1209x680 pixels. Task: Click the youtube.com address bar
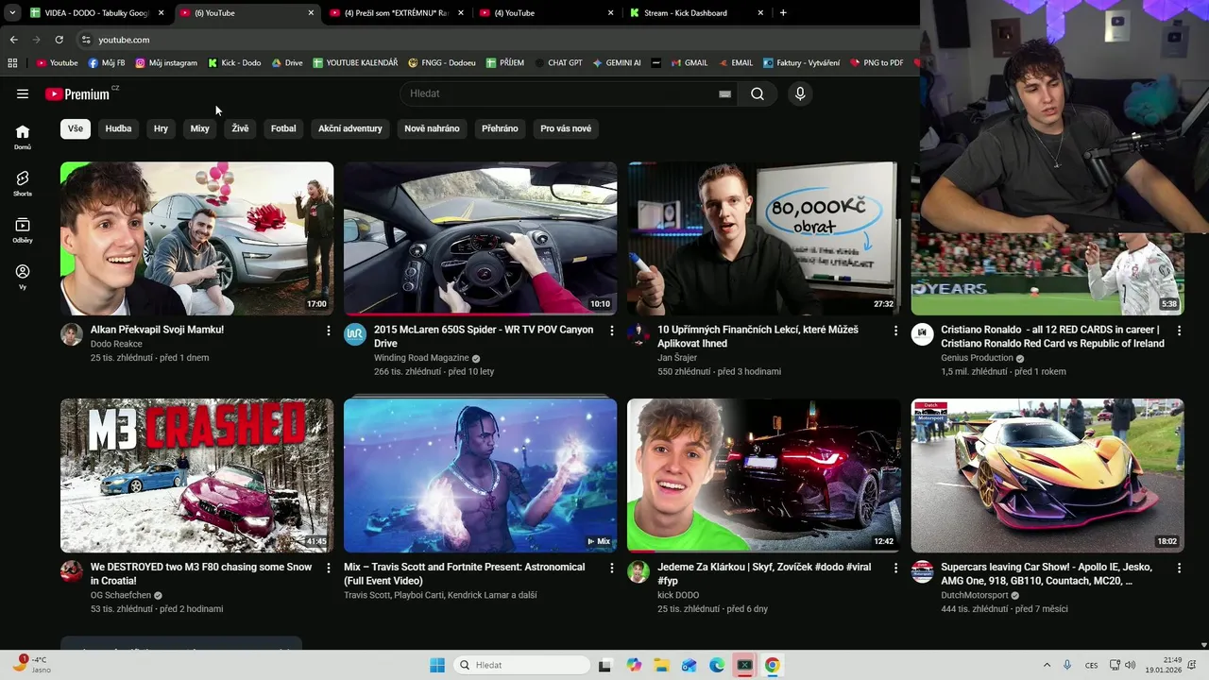[x=124, y=40]
